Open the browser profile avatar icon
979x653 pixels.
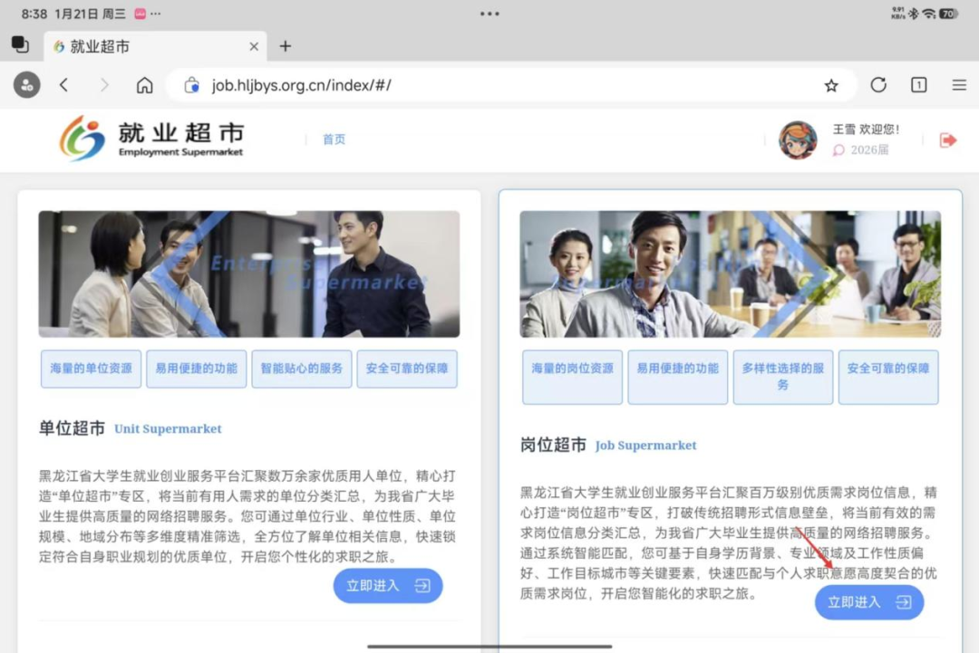pyautogui.click(x=26, y=85)
